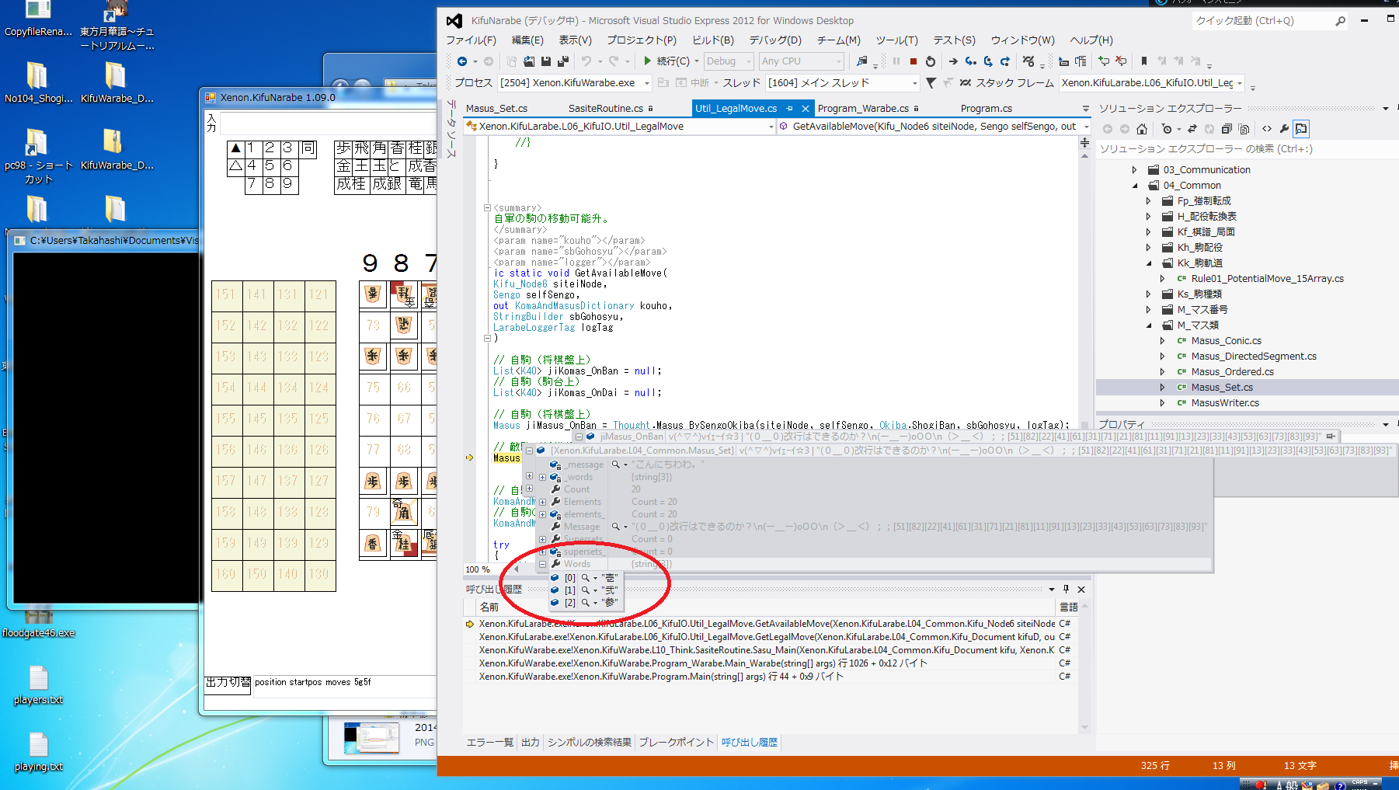Collapse the Words node in debugger datatip
The height and width of the screenshot is (790, 1399).
[x=542, y=564]
